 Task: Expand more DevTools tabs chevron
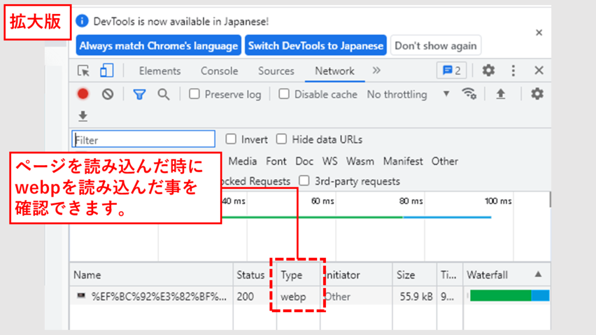point(377,70)
